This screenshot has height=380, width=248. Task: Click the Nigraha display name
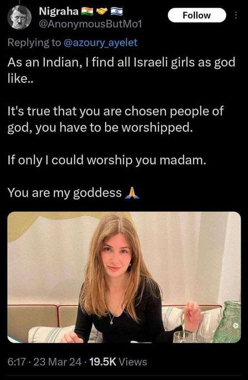(x=59, y=11)
